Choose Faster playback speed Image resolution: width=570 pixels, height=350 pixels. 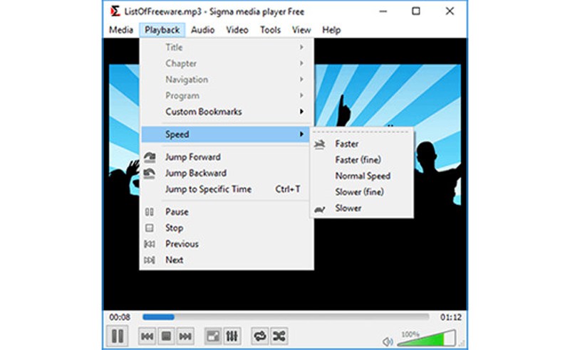coord(362,144)
